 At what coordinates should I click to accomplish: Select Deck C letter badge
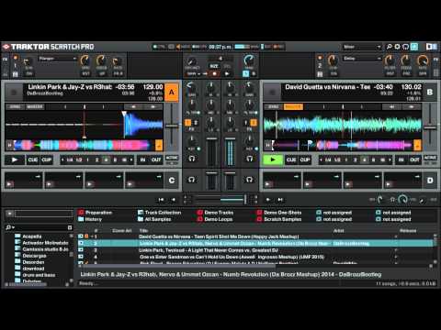[172, 181]
